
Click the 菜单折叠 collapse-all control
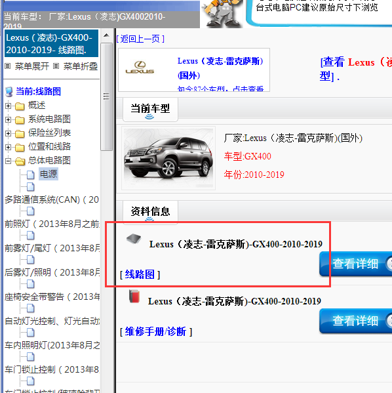click(x=81, y=66)
